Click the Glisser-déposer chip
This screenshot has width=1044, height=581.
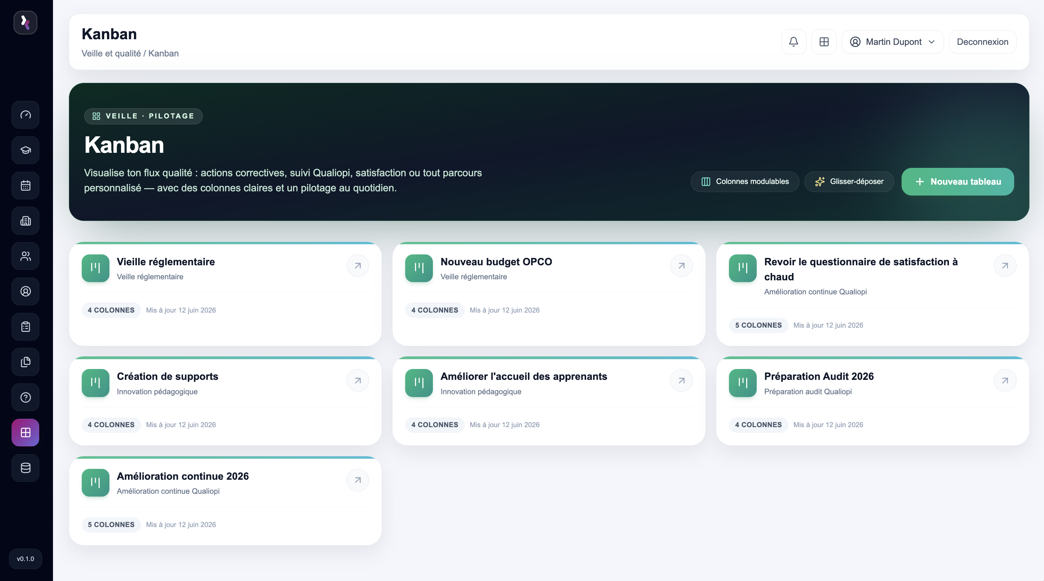point(849,182)
